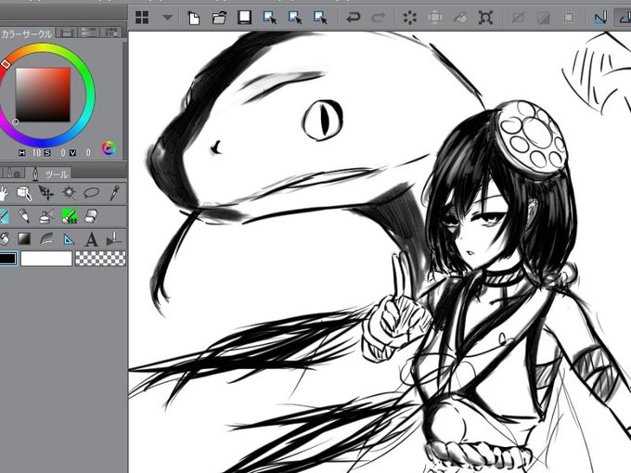
Task: Select the Auto Select magic wand tool
Action: pos(70,193)
